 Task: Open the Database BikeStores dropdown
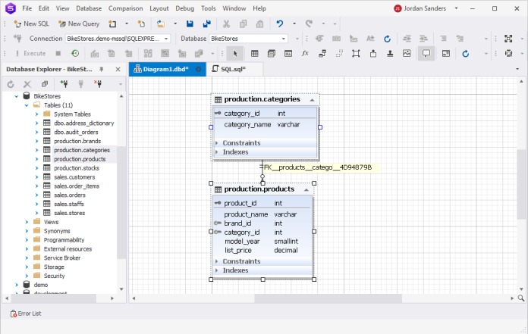click(284, 39)
